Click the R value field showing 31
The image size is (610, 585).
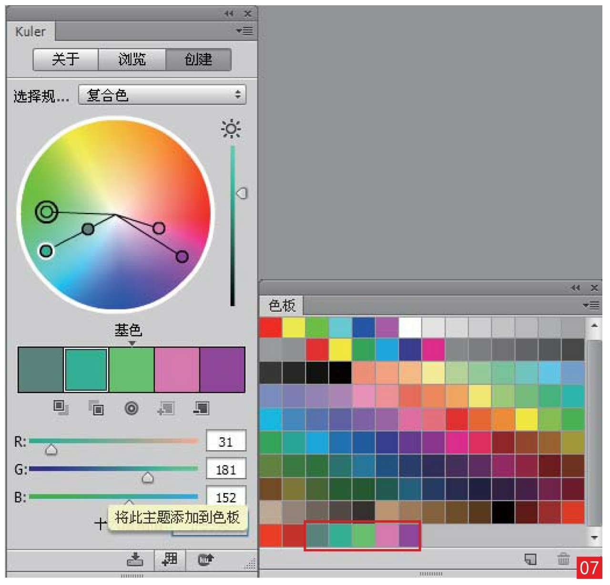226,441
